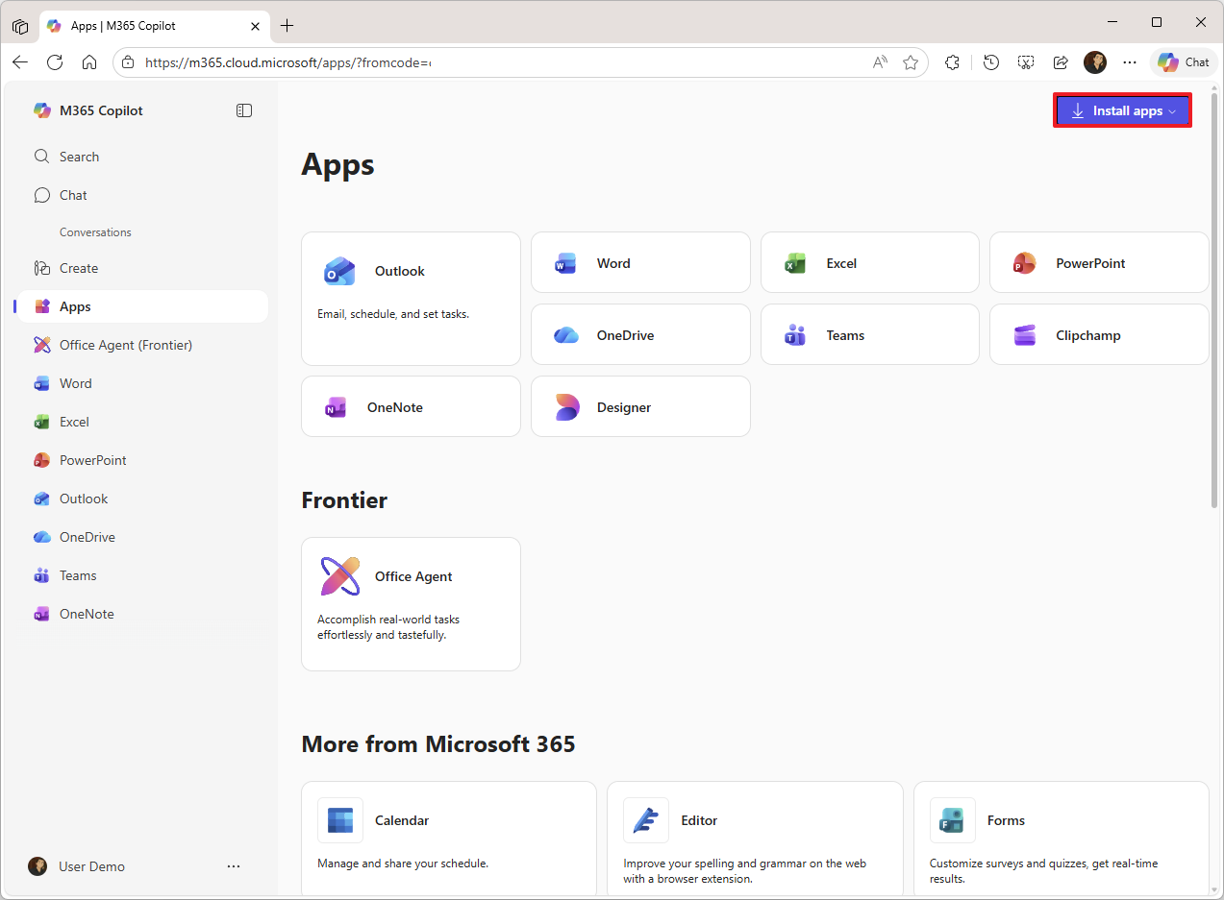Open User Demo options via ellipsis
1224x900 pixels.
tap(233, 865)
